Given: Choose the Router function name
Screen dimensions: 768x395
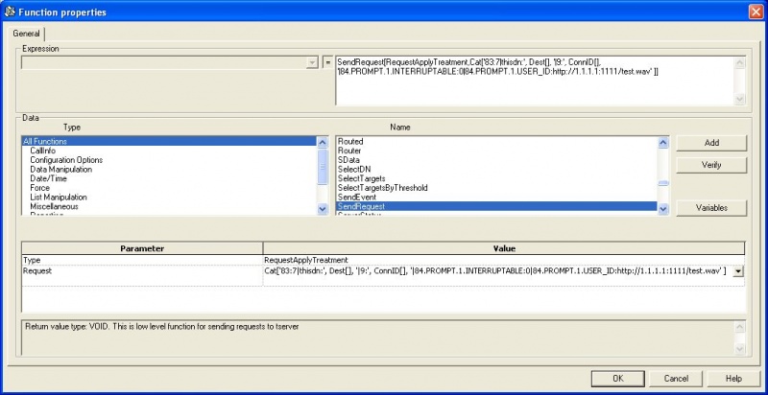Looking at the screenshot, I should click(x=350, y=151).
